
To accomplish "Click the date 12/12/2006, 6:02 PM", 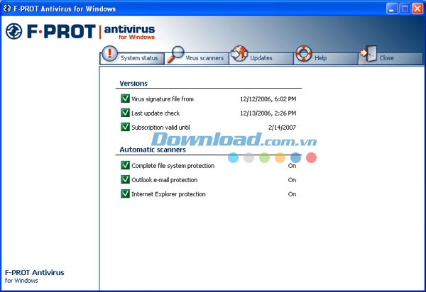I will (268, 99).
